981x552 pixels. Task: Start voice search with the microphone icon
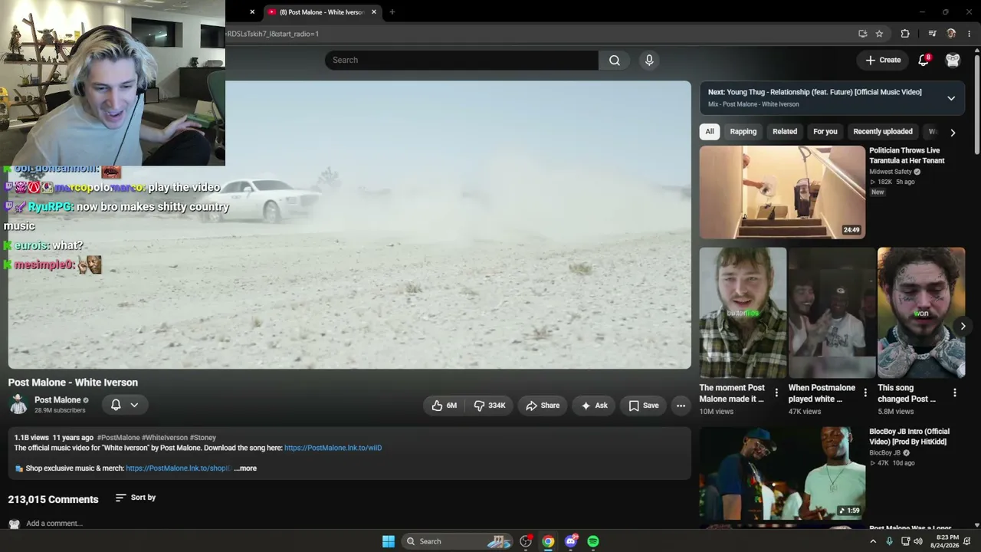[x=649, y=61]
